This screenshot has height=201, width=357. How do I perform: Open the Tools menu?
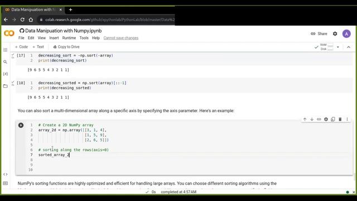tap(84, 38)
